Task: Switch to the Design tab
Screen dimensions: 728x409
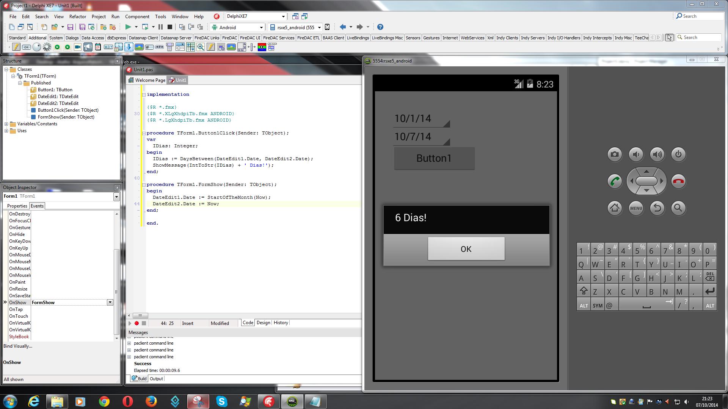Action: 263,323
